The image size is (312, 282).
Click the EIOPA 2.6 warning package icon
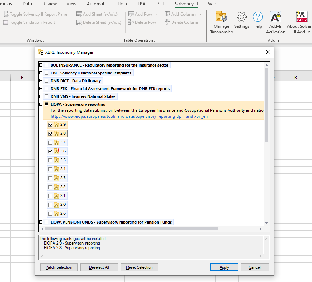(56, 151)
